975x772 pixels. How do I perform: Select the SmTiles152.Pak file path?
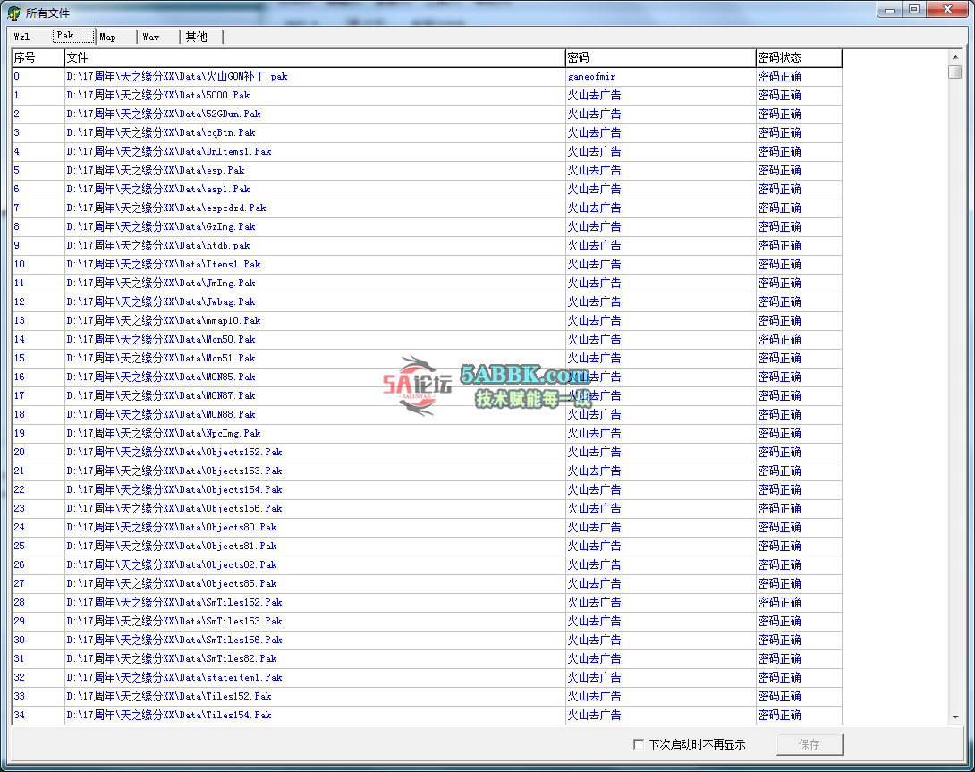(174, 602)
